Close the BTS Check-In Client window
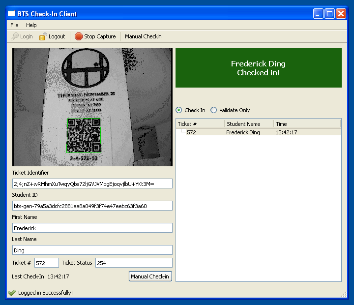Viewport: 354px width, 305px height. point(341,14)
